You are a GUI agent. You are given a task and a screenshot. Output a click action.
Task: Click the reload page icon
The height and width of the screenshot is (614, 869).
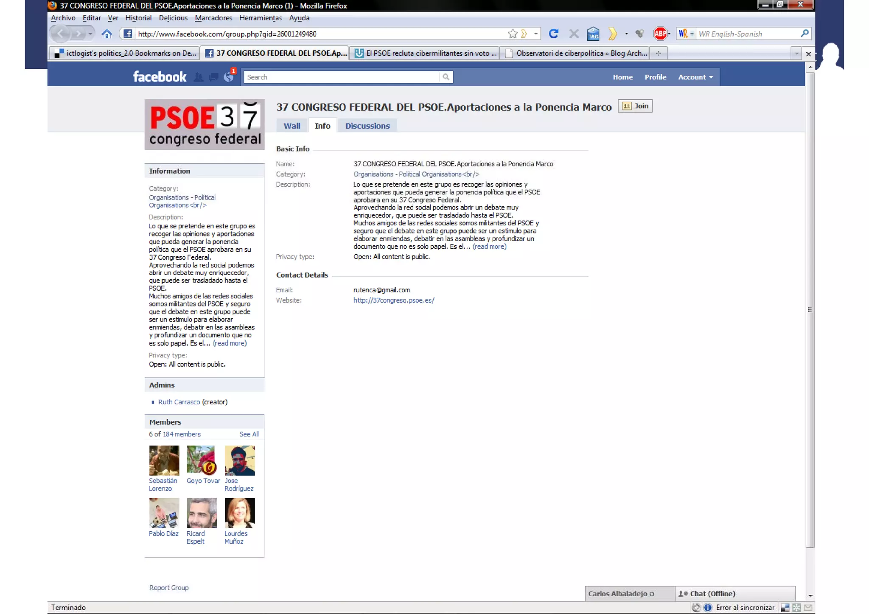click(553, 34)
